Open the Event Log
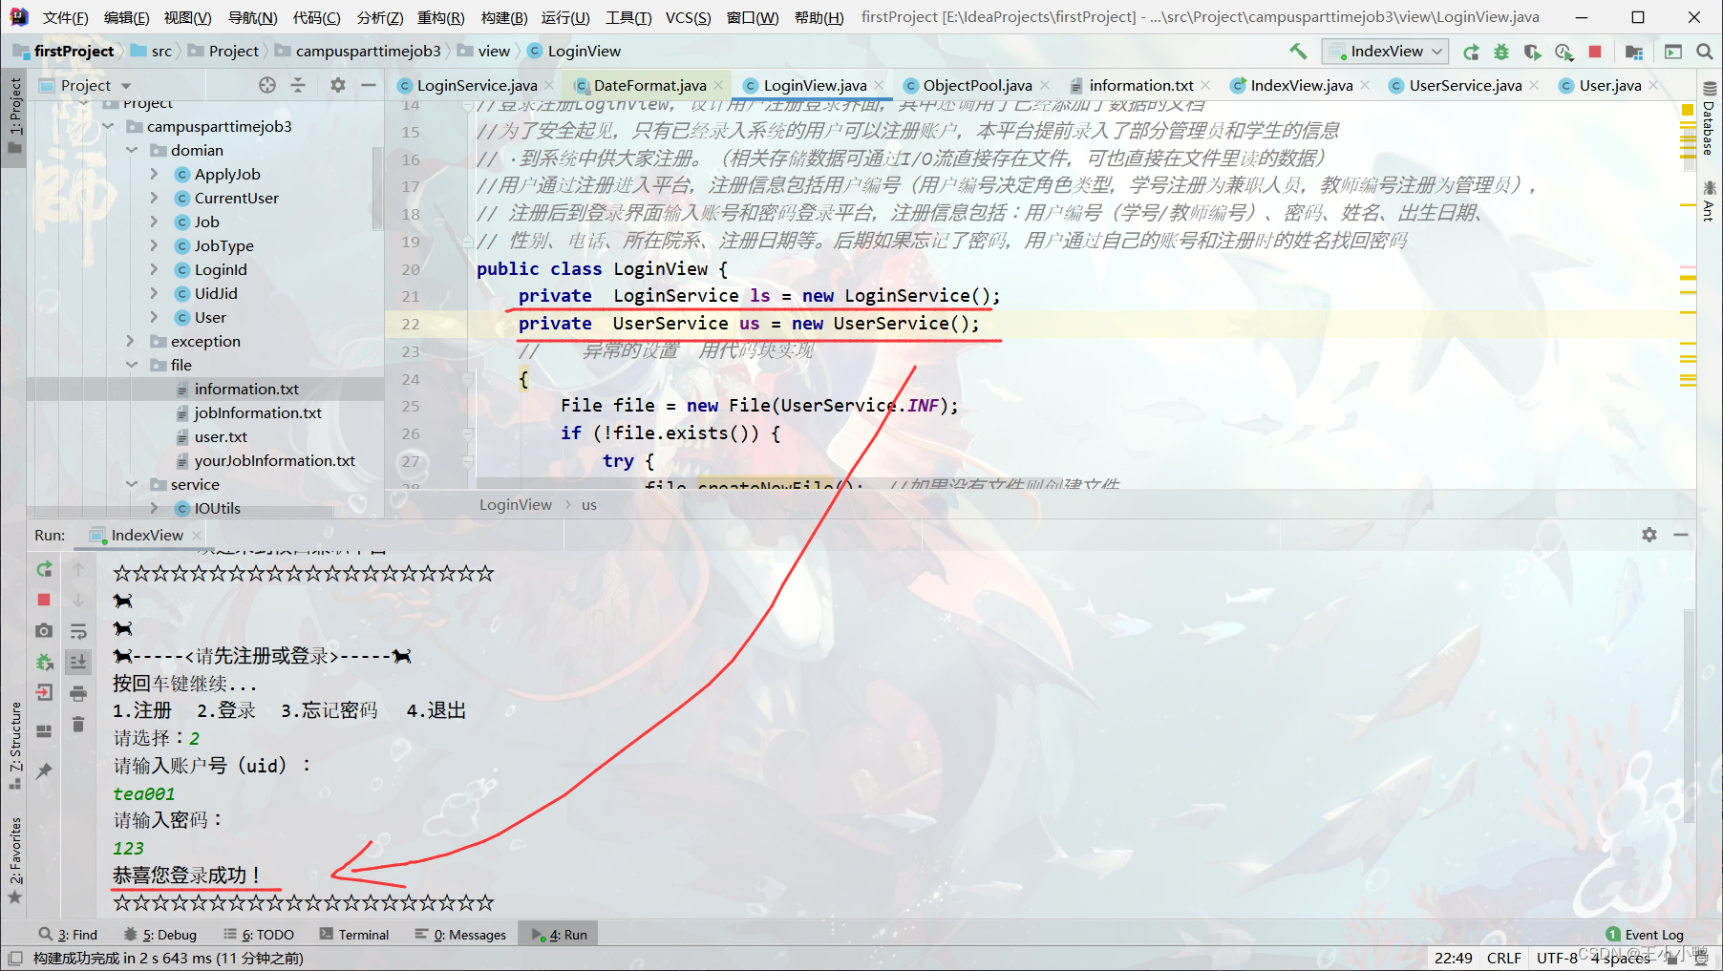 pos(1645,935)
